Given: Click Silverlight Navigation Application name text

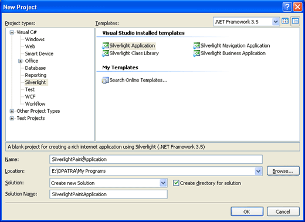Looking at the screenshot, I should pos(235,46).
